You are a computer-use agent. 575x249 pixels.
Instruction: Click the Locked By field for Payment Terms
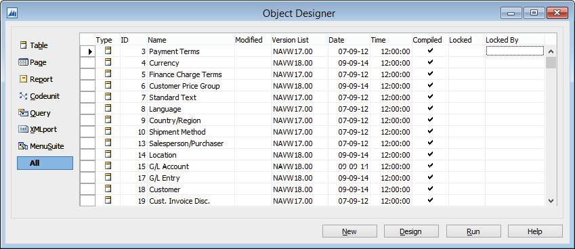[x=515, y=51]
